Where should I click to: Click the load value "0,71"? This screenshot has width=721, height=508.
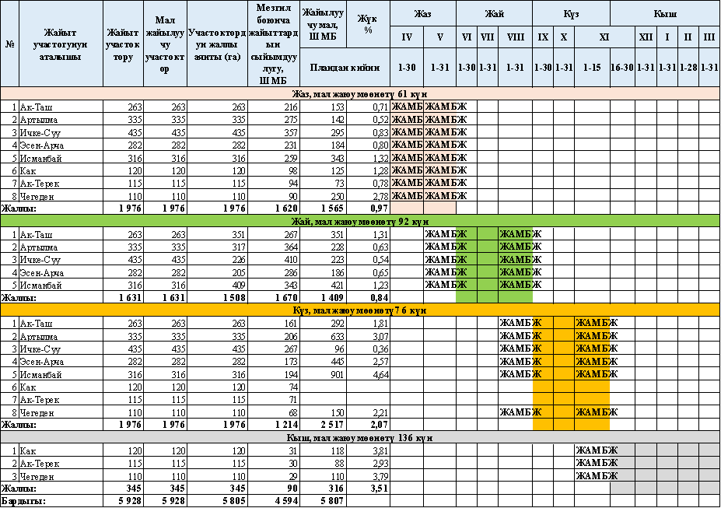click(368, 107)
